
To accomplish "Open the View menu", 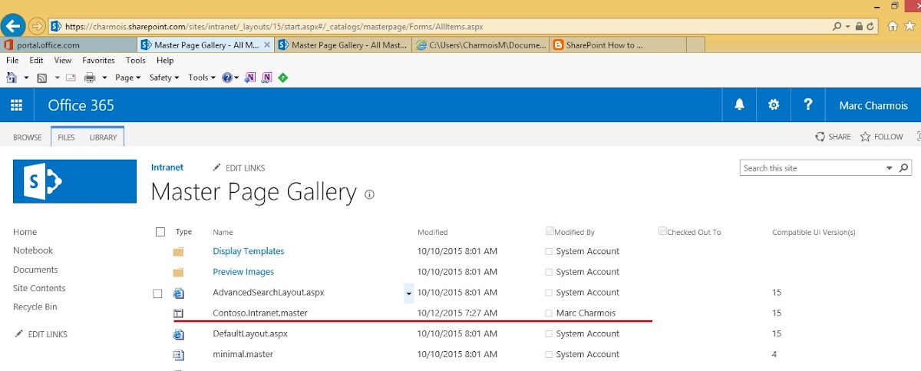I will [63, 61].
